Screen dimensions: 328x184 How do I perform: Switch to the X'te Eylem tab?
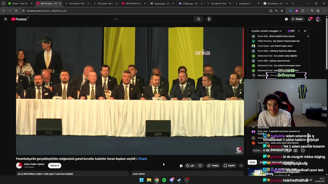click(x=105, y=4)
